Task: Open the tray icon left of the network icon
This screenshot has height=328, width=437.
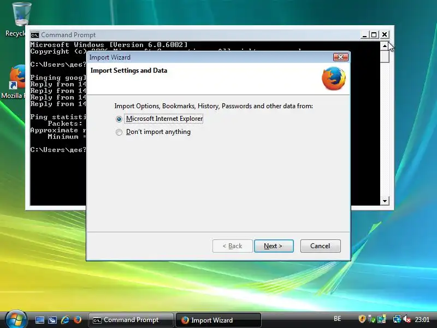Action: coord(382,319)
